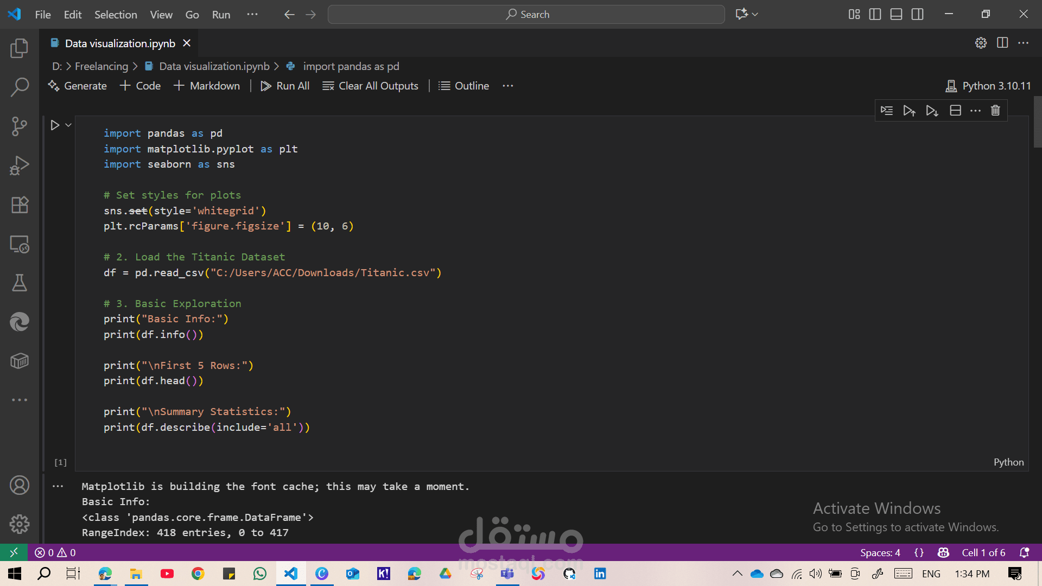Open the Selection menu

coord(116,15)
